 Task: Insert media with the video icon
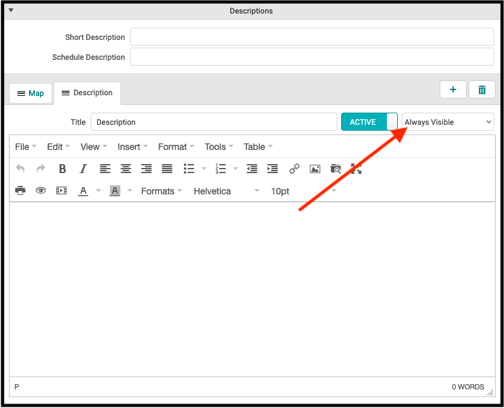[x=61, y=191]
